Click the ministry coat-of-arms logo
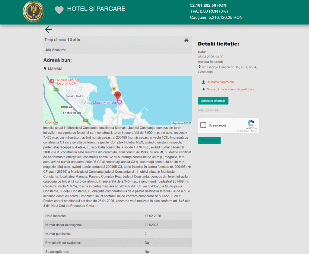 click(x=34, y=12)
